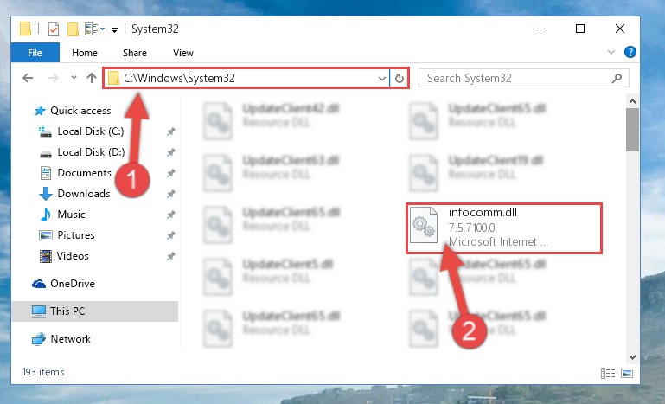This screenshot has height=404, width=665.
Task: Click the Properties checkmark icon in title bar
Action: pyautogui.click(x=54, y=29)
